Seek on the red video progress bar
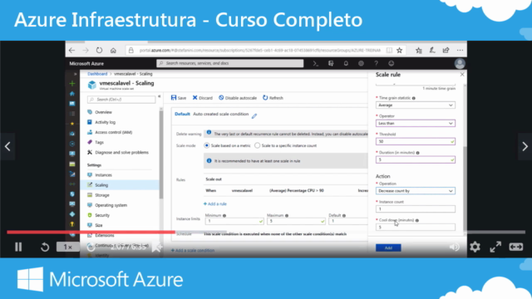The image size is (532, 299). pos(91,233)
